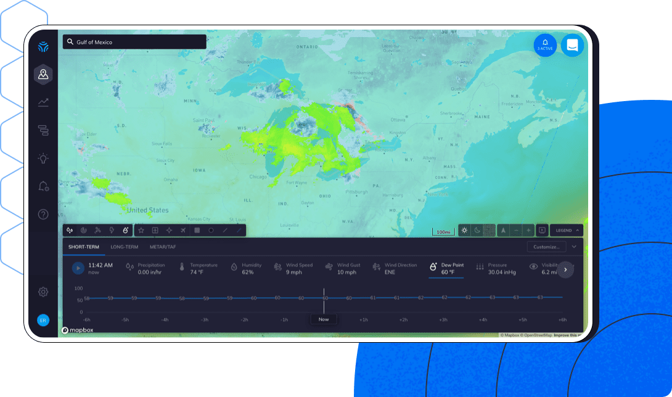The height and width of the screenshot is (397, 672).
Task: Click the presentation screen play icon
Action: (x=542, y=231)
